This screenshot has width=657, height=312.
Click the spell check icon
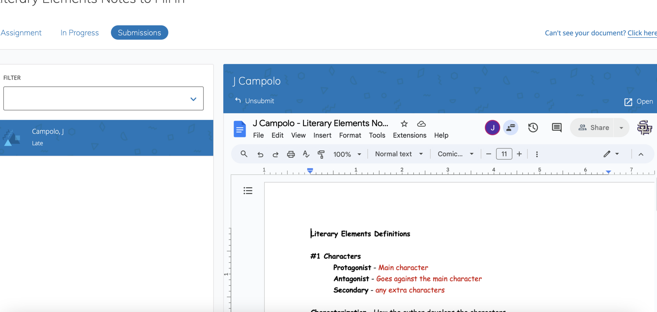tap(306, 155)
